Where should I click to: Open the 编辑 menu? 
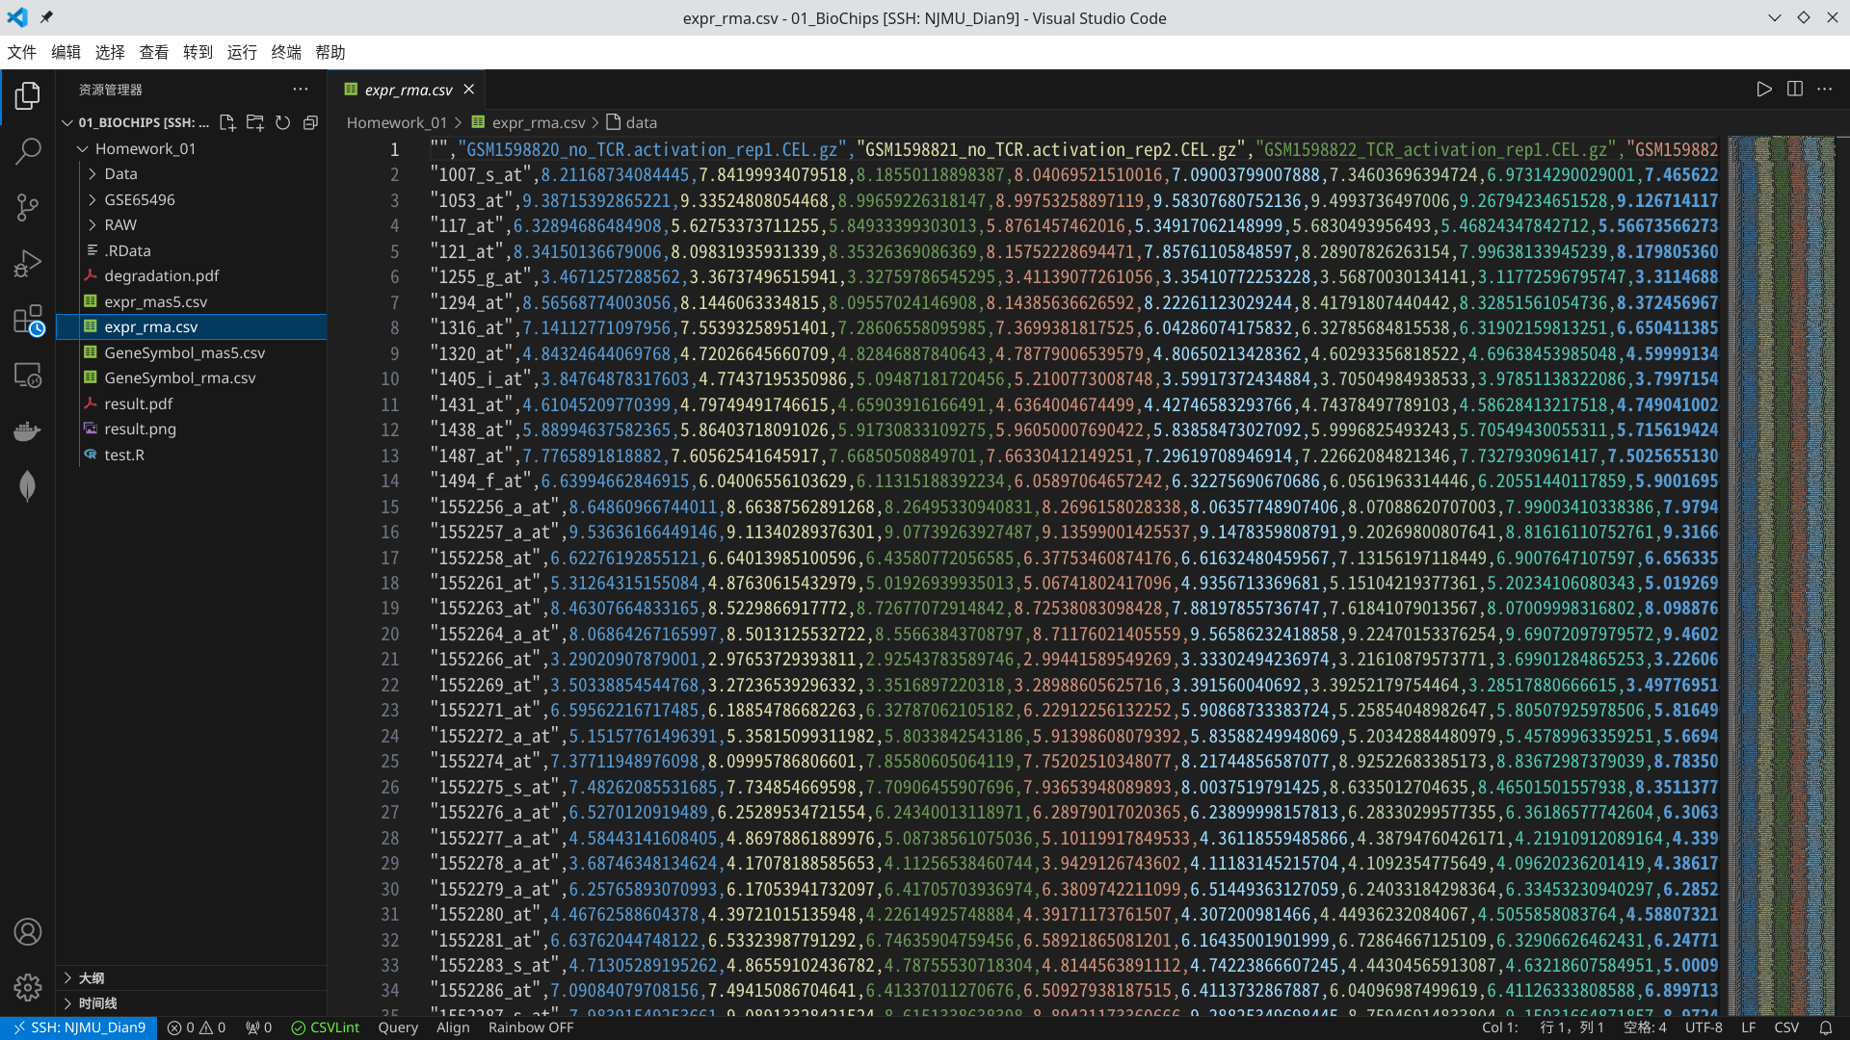point(66,52)
